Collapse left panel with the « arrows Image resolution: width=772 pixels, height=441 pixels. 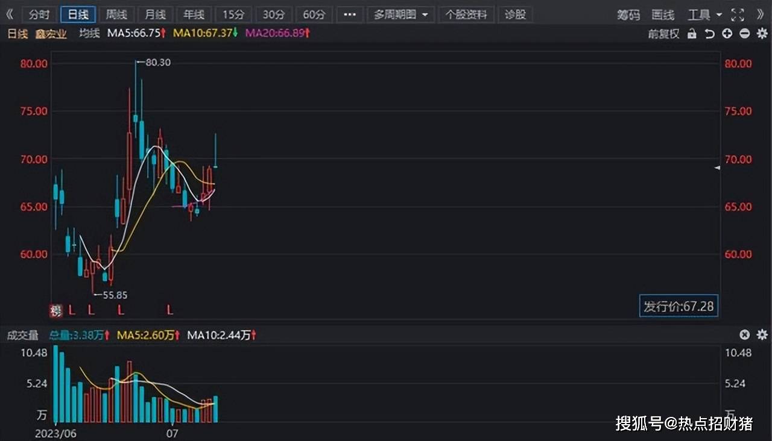tap(9, 14)
